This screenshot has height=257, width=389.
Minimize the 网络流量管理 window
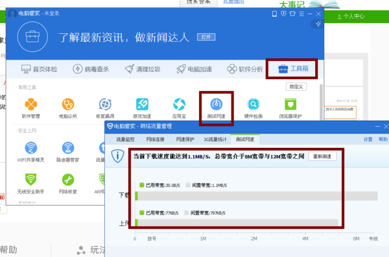(377, 127)
